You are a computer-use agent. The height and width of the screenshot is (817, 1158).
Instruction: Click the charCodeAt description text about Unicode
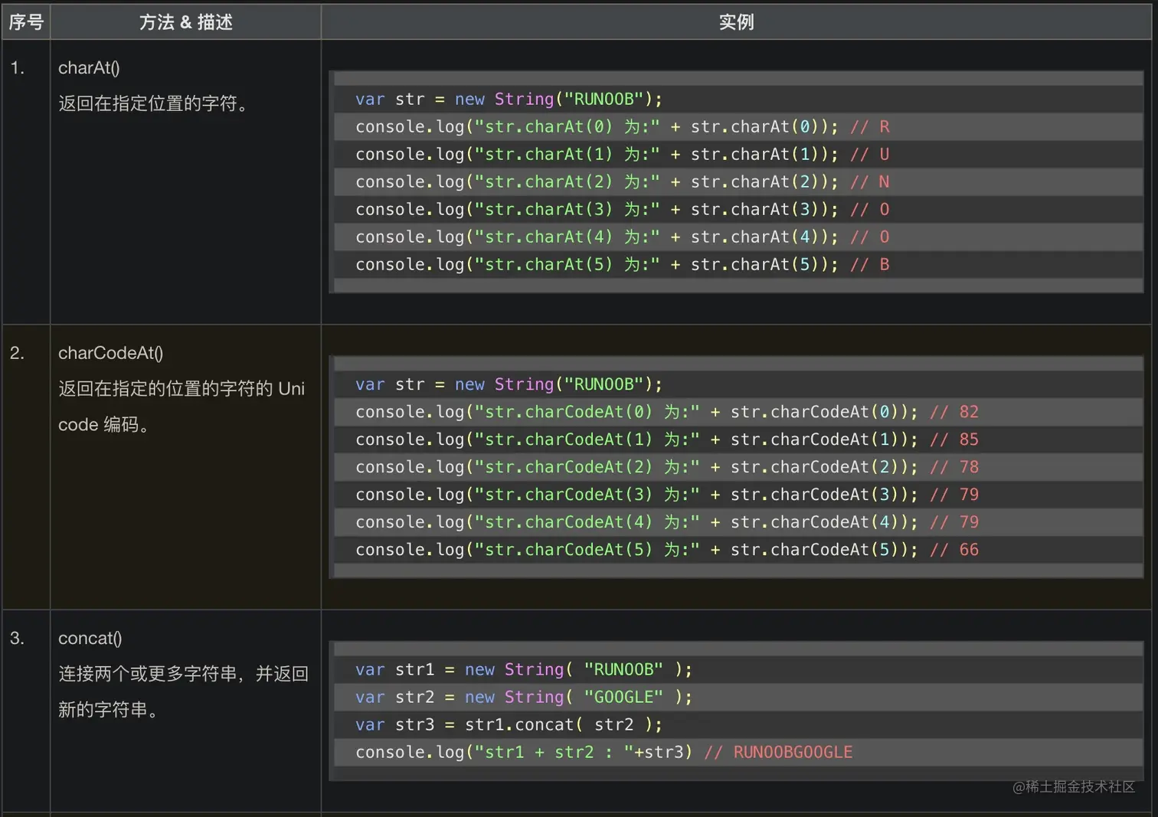[x=182, y=407]
